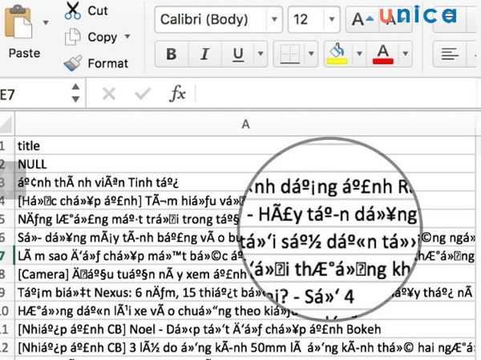Viewport: 481px width, 360px height.
Task: Apply red font color
Action: click(383, 54)
